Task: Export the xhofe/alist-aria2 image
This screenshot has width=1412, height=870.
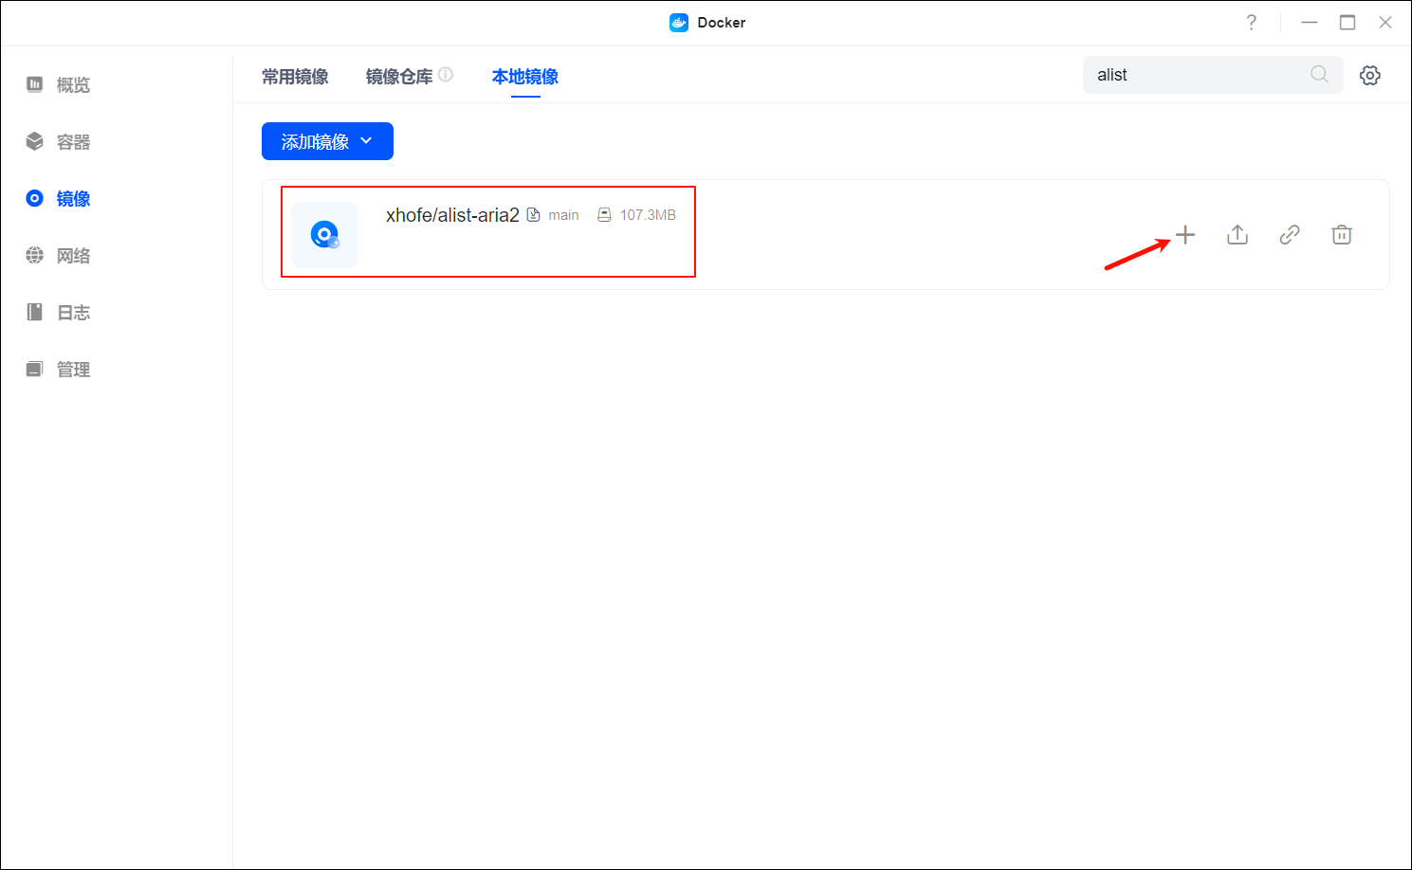Action: [x=1238, y=235]
